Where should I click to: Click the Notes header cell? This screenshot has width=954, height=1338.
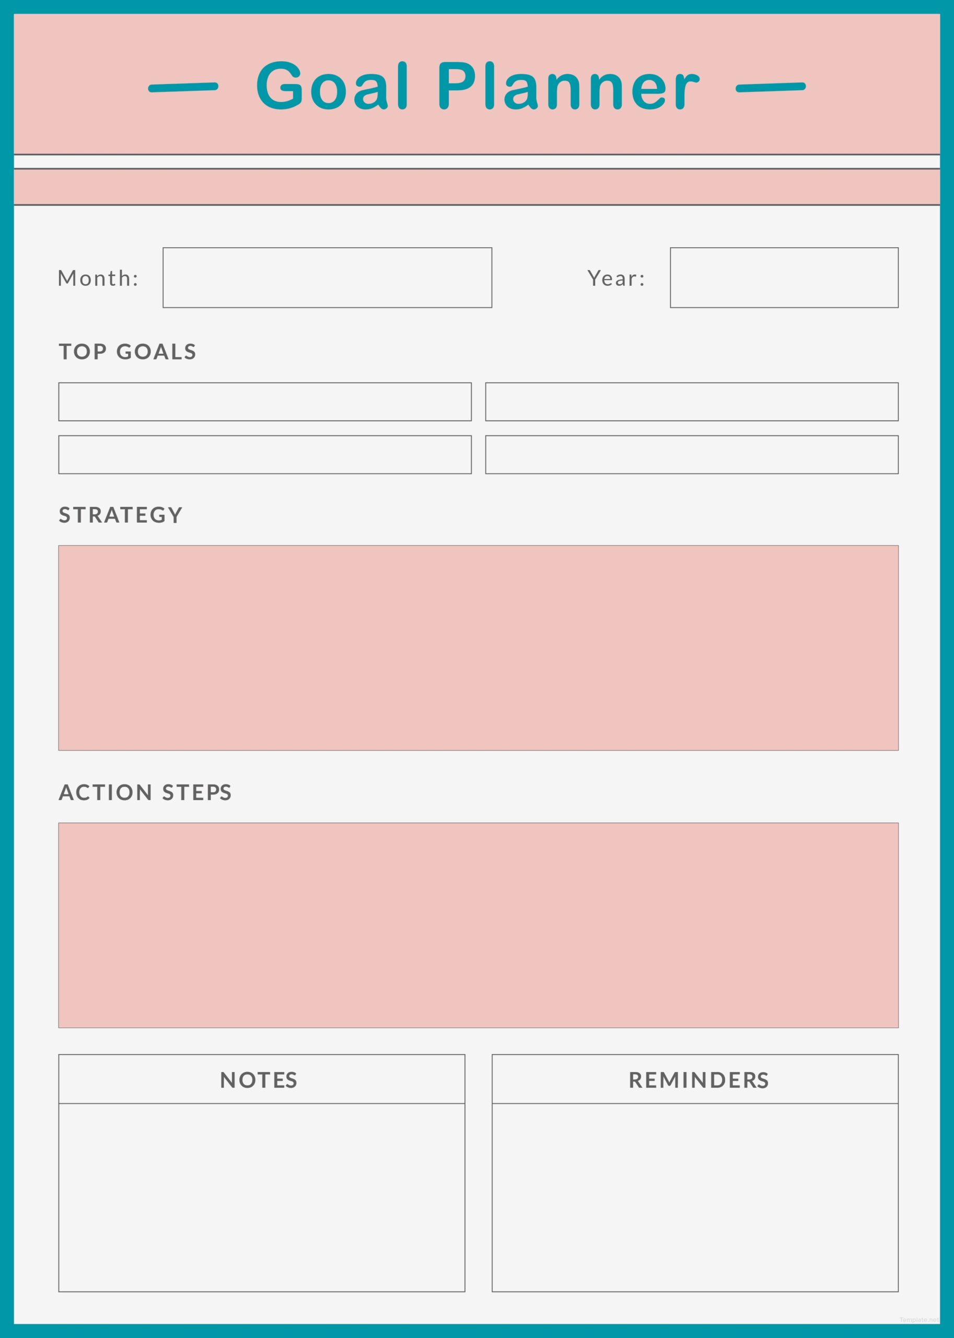click(x=261, y=1079)
